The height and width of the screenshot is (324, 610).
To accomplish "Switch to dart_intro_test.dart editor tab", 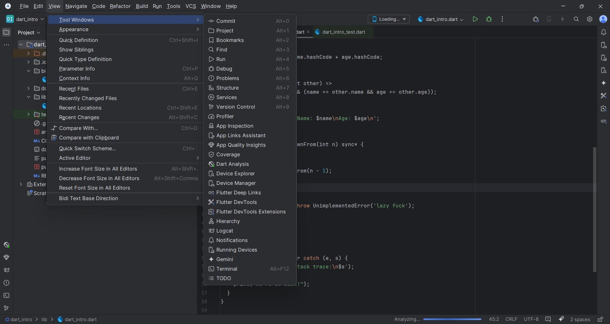I will (343, 32).
